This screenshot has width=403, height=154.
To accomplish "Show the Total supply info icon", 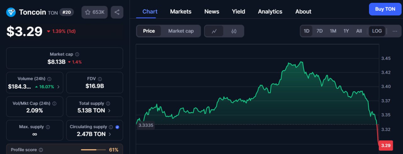I will pyautogui.click(x=108, y=104).
